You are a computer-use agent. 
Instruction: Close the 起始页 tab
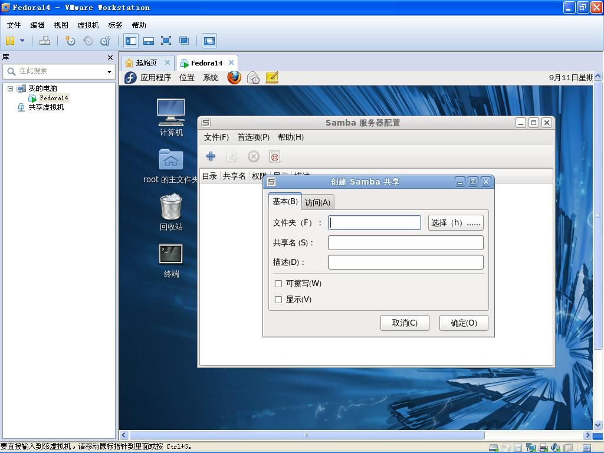tap(167, 63)
